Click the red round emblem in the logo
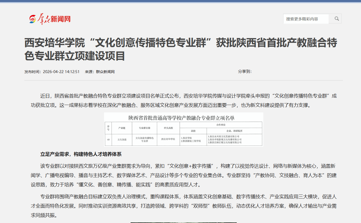 pyautogui.click(x=32, y=19)
